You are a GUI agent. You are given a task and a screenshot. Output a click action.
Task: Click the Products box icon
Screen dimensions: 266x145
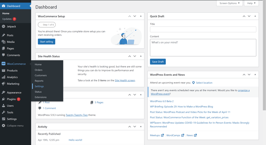click(x=3, y=71)
